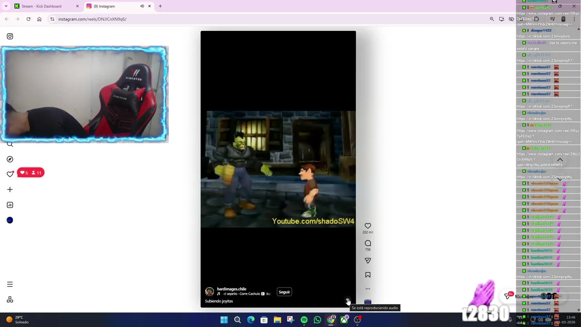This screenshot has width=581, height=327.
Task: Open the browser zoom magnifier icon
Action: click(492, 19)
